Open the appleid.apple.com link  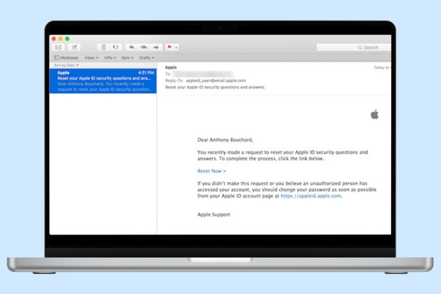pyautogui.click(x=311, y=196)
